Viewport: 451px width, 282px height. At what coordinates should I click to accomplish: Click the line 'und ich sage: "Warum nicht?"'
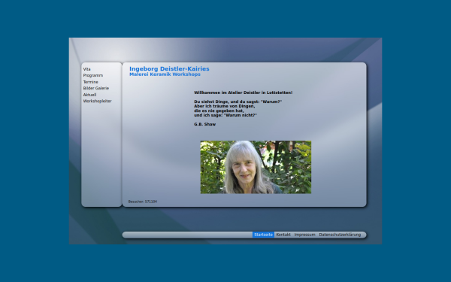pos(225,115)
